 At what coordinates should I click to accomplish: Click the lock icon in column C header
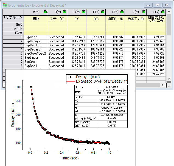[83, 12]
